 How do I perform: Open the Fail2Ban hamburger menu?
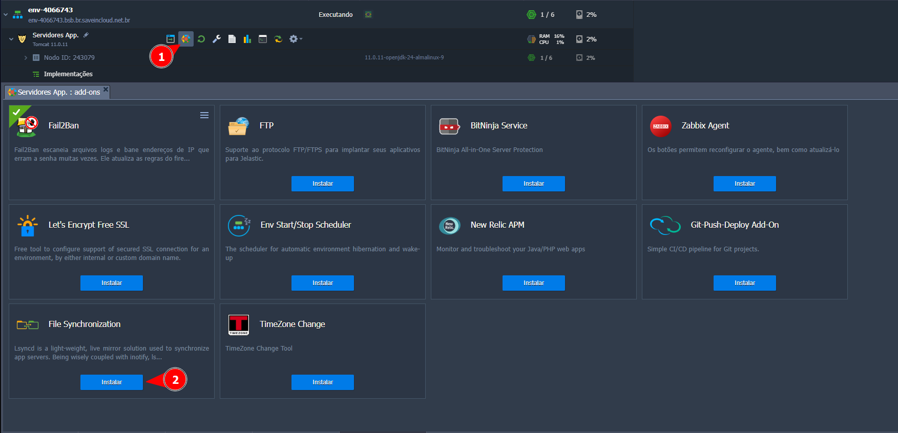204,115
